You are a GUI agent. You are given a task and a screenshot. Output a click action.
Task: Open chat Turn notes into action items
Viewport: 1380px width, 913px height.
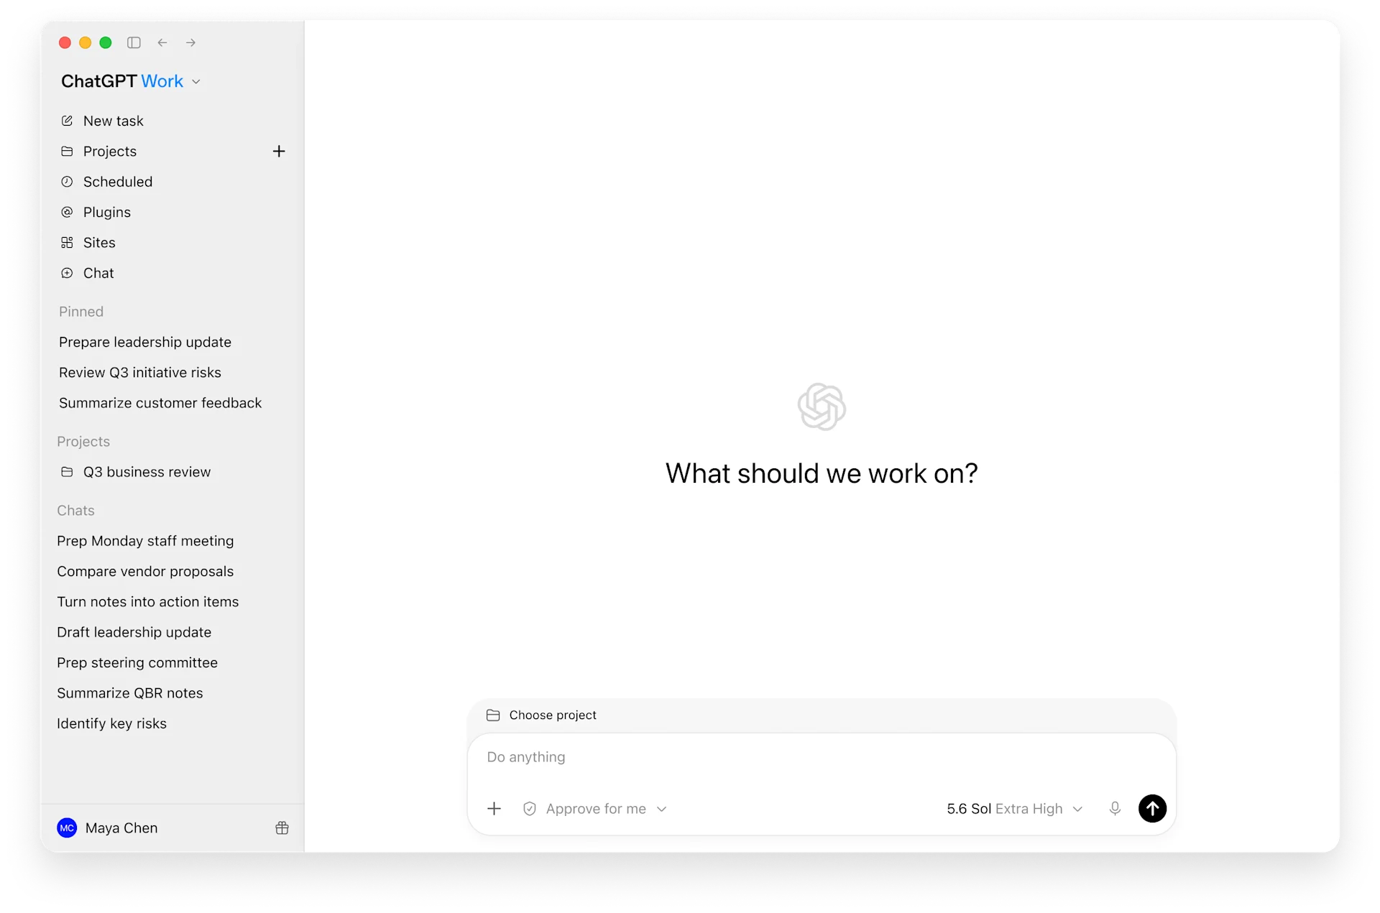coord(148,602)
